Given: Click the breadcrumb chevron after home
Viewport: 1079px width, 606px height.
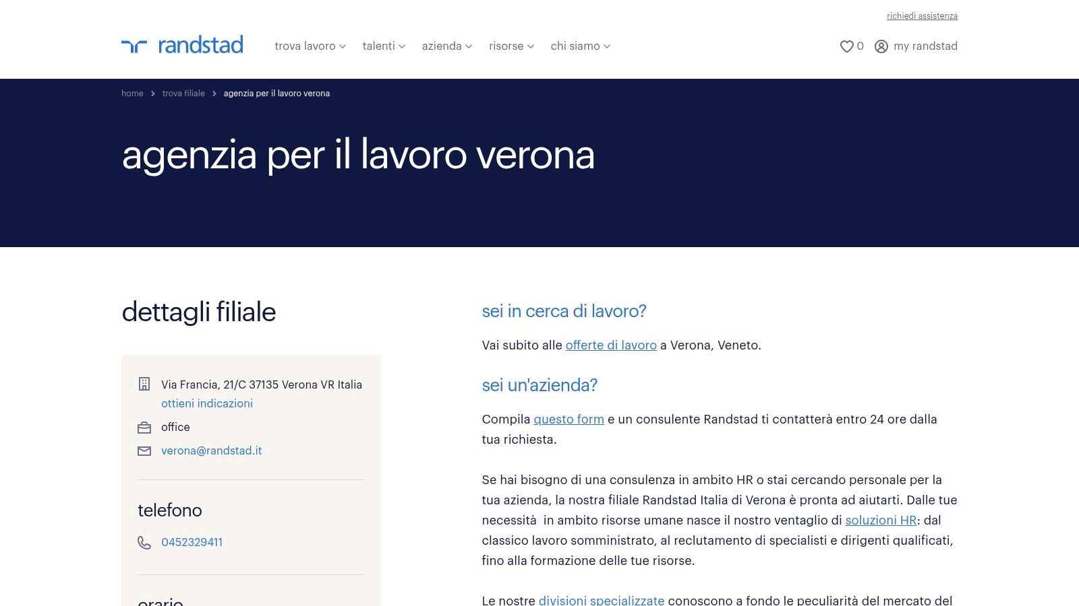Looking at the screenshot, I should pos(153,94).
